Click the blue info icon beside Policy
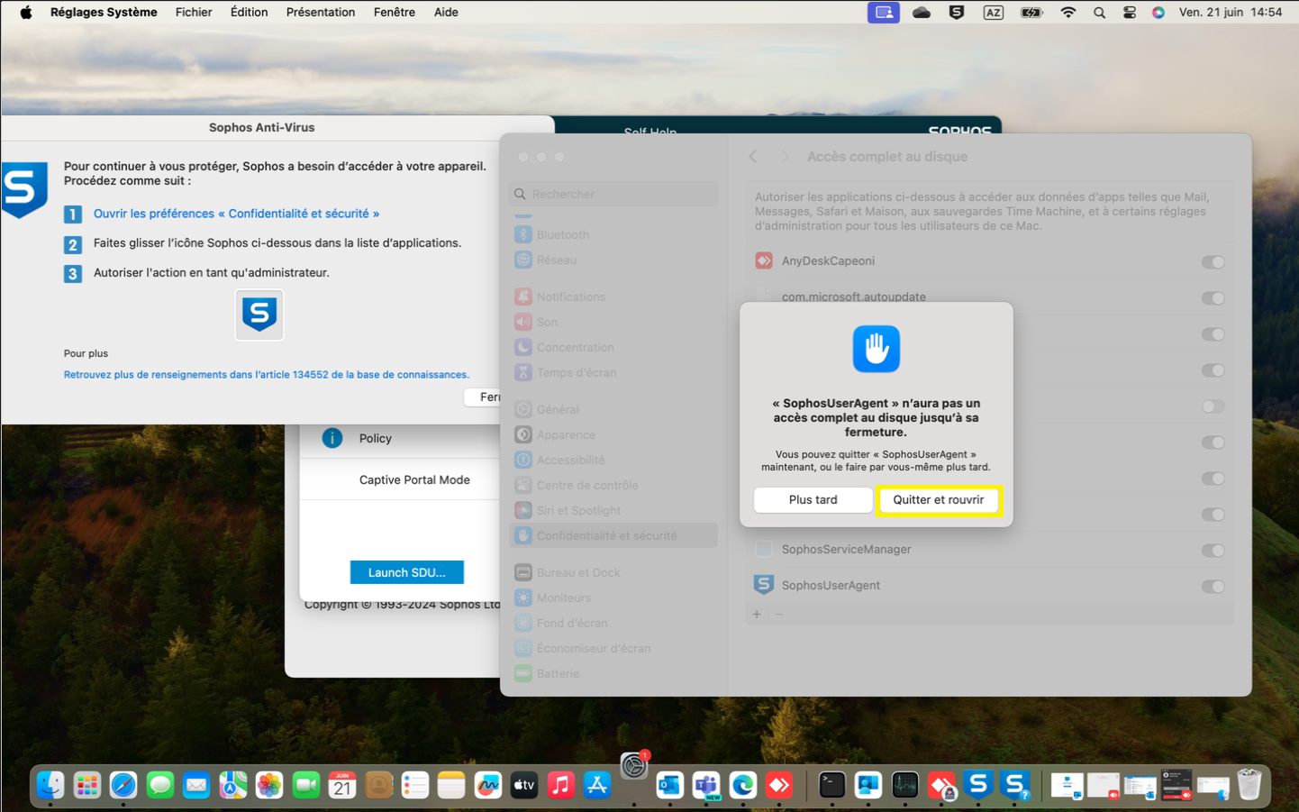Screen dimensions: 1299x812 coord(332,438)
